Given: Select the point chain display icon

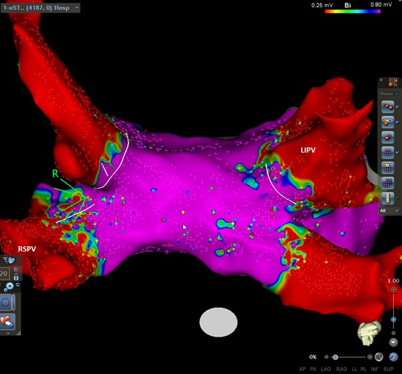Looking at the screenshot, I should pyautogui.click(x=387, y=106).
